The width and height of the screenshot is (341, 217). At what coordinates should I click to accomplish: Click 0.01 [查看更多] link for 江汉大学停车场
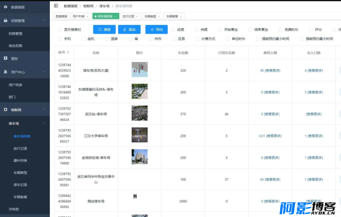point(270,136)
